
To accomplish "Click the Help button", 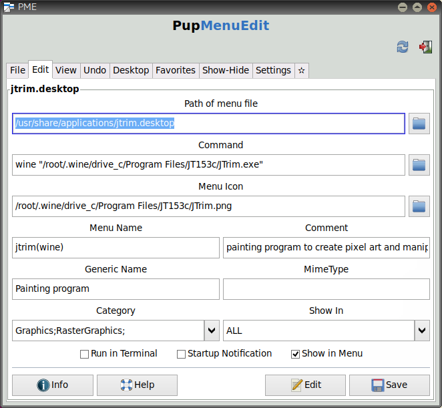I will click(138, 385).
